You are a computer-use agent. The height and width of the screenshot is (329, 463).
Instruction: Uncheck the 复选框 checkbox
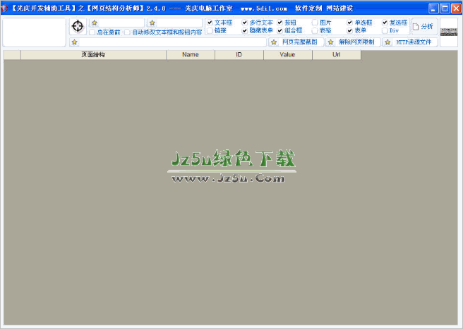click(385, 23)
